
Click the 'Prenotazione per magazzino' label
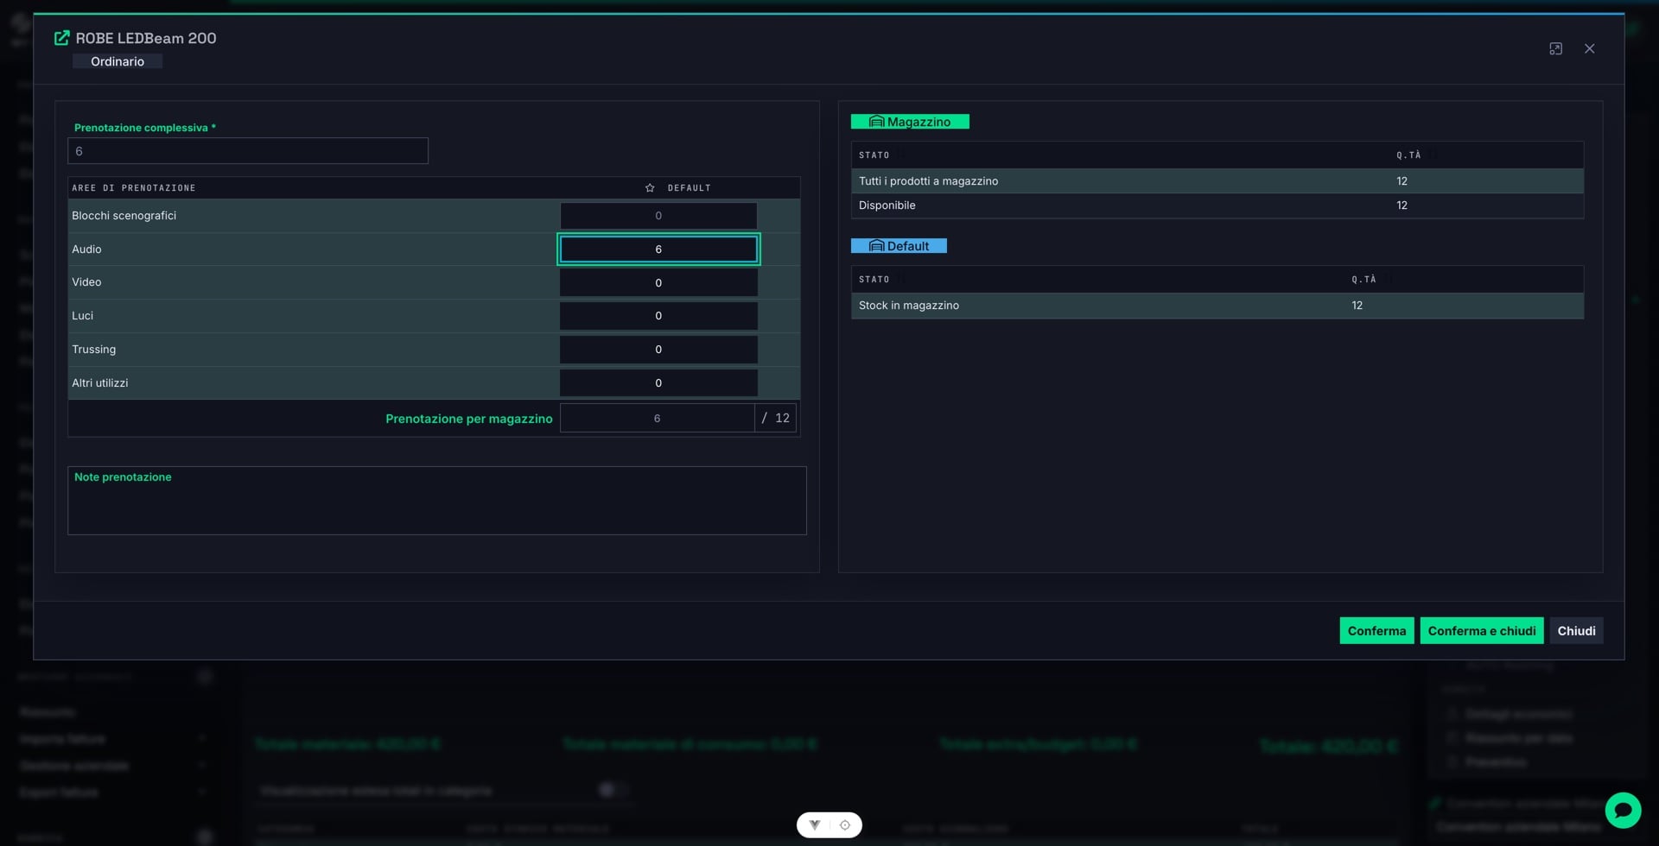coord(468,419)
